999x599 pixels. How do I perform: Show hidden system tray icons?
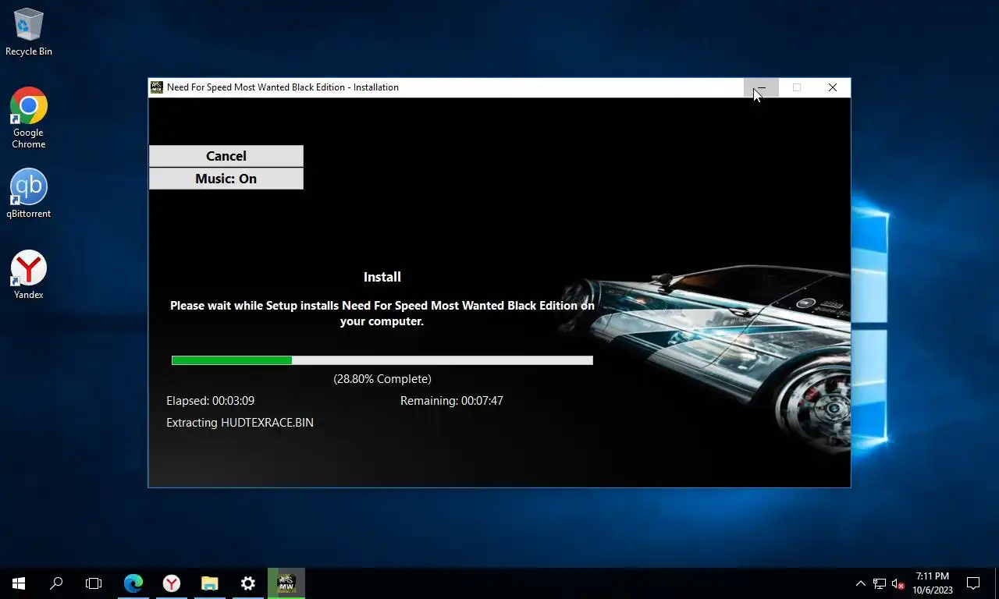tap(861, 583)
